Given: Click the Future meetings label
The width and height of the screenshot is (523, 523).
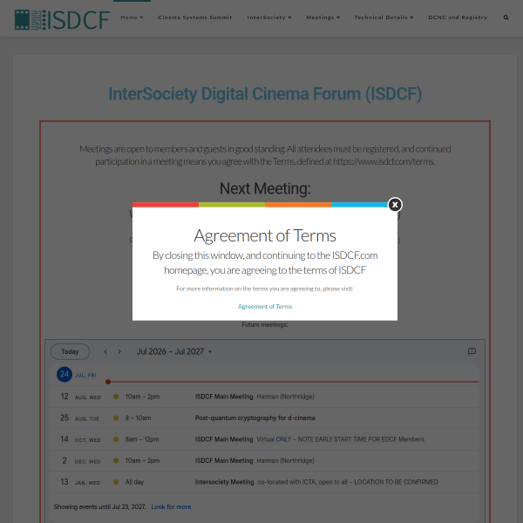Looking at the screenshot, I should coord(265,324).
